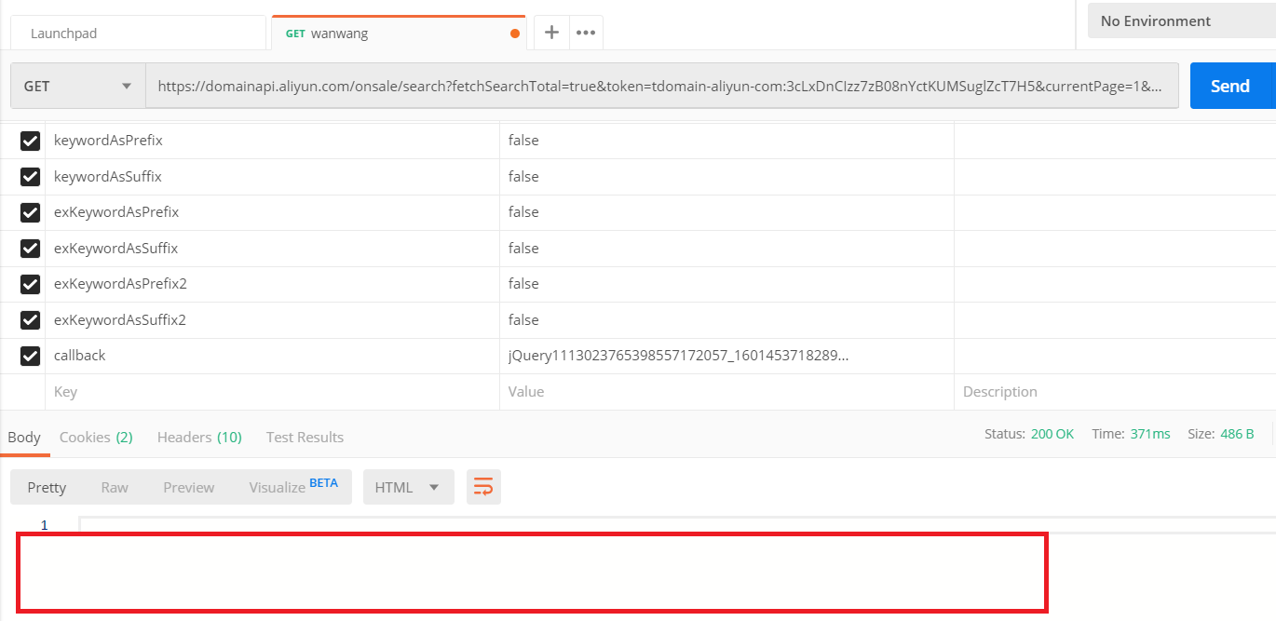
Task: Click the Size 486 B indicator
Action: (x=1221, y=434)
